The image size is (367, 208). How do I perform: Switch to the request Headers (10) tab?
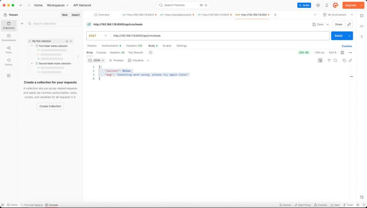click(x=134, y=46)
